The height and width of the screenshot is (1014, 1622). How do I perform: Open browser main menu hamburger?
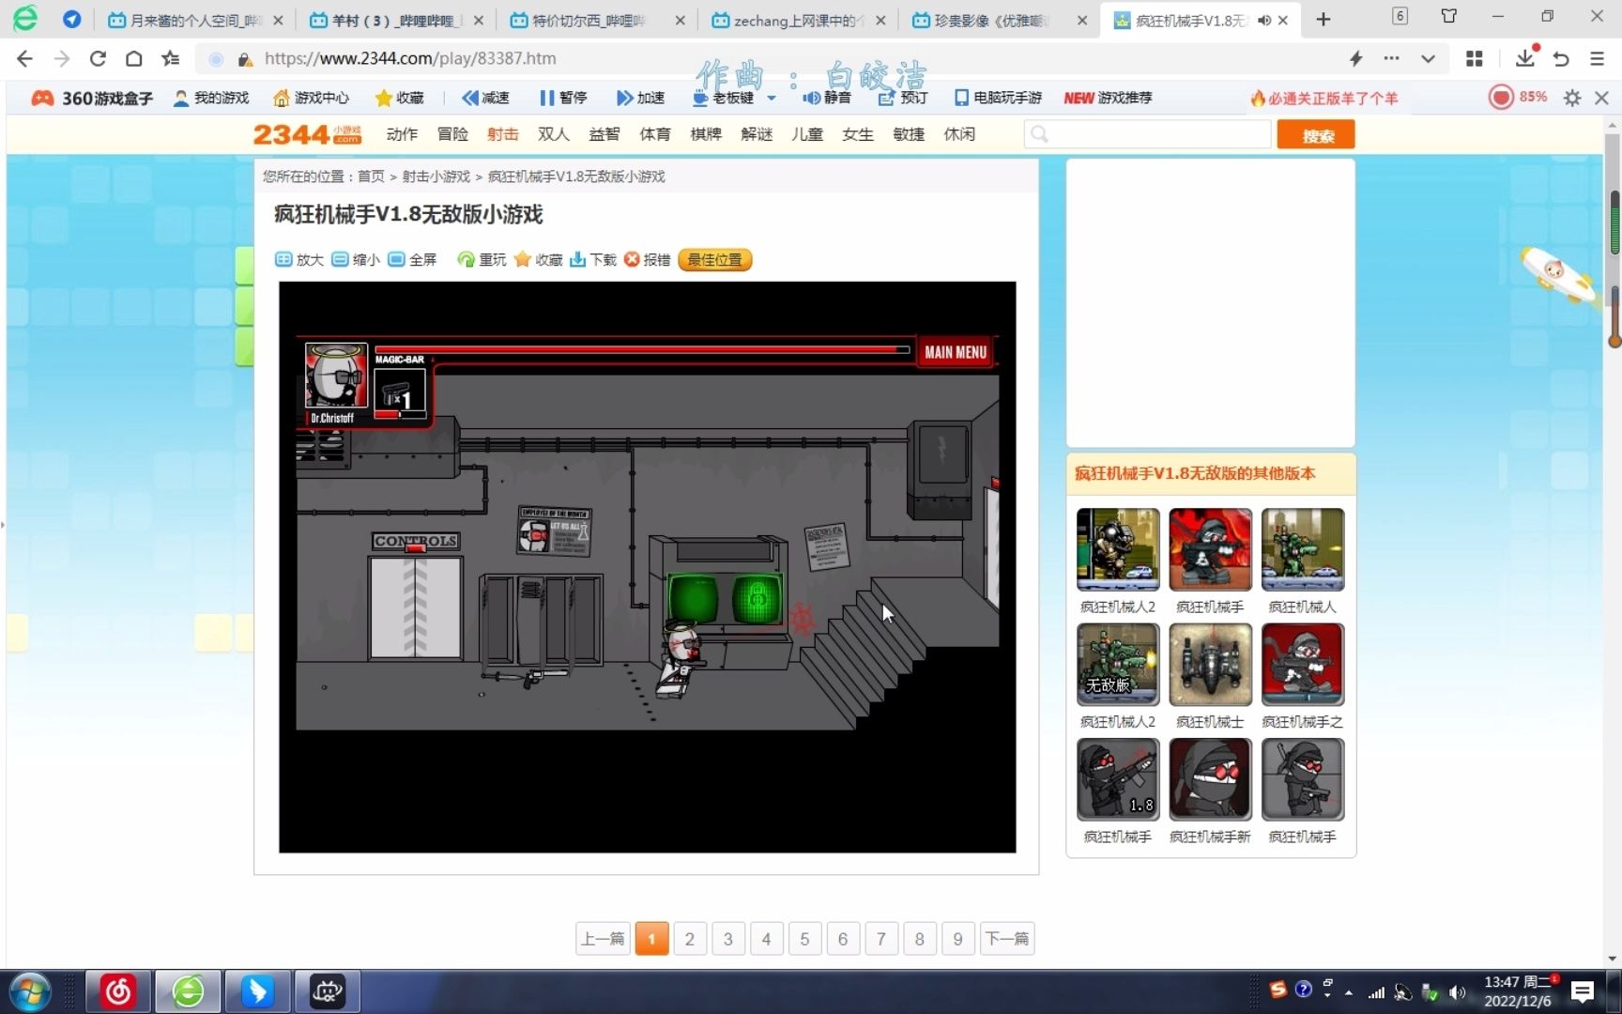1597,58
